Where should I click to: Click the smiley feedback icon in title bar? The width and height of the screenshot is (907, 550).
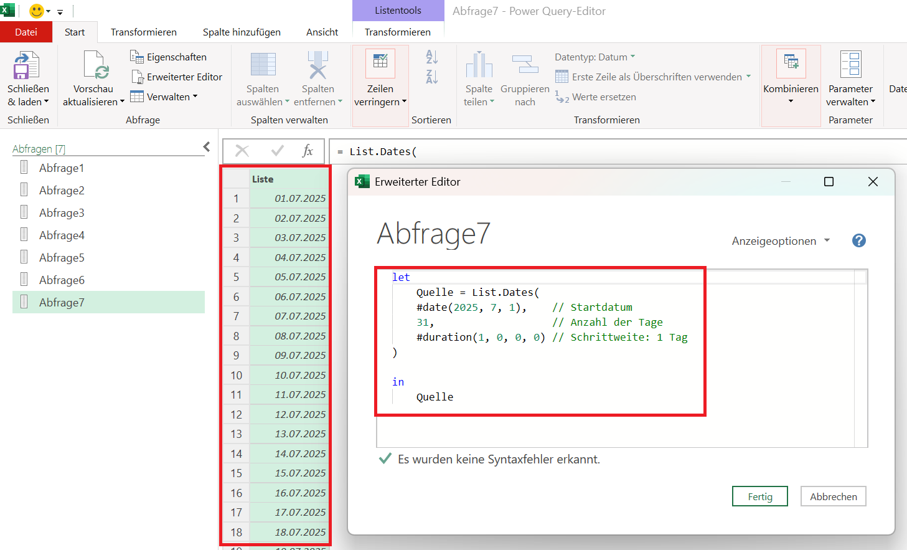tap(37, 11)
